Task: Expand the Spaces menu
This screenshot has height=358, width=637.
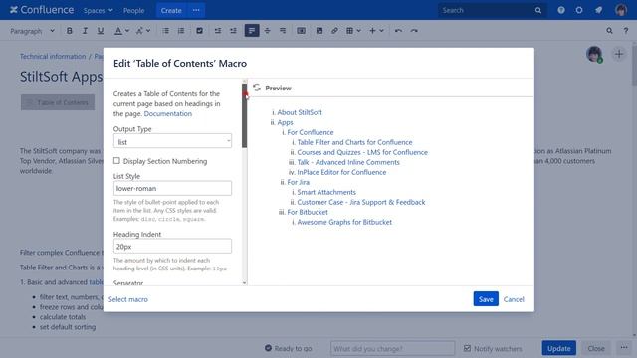Action: pos(98,11)
